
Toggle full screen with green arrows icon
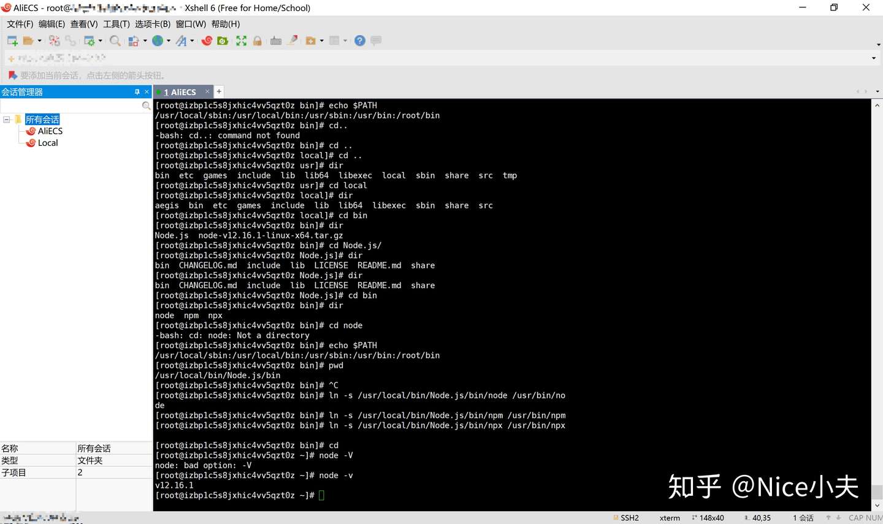[241, 41]
